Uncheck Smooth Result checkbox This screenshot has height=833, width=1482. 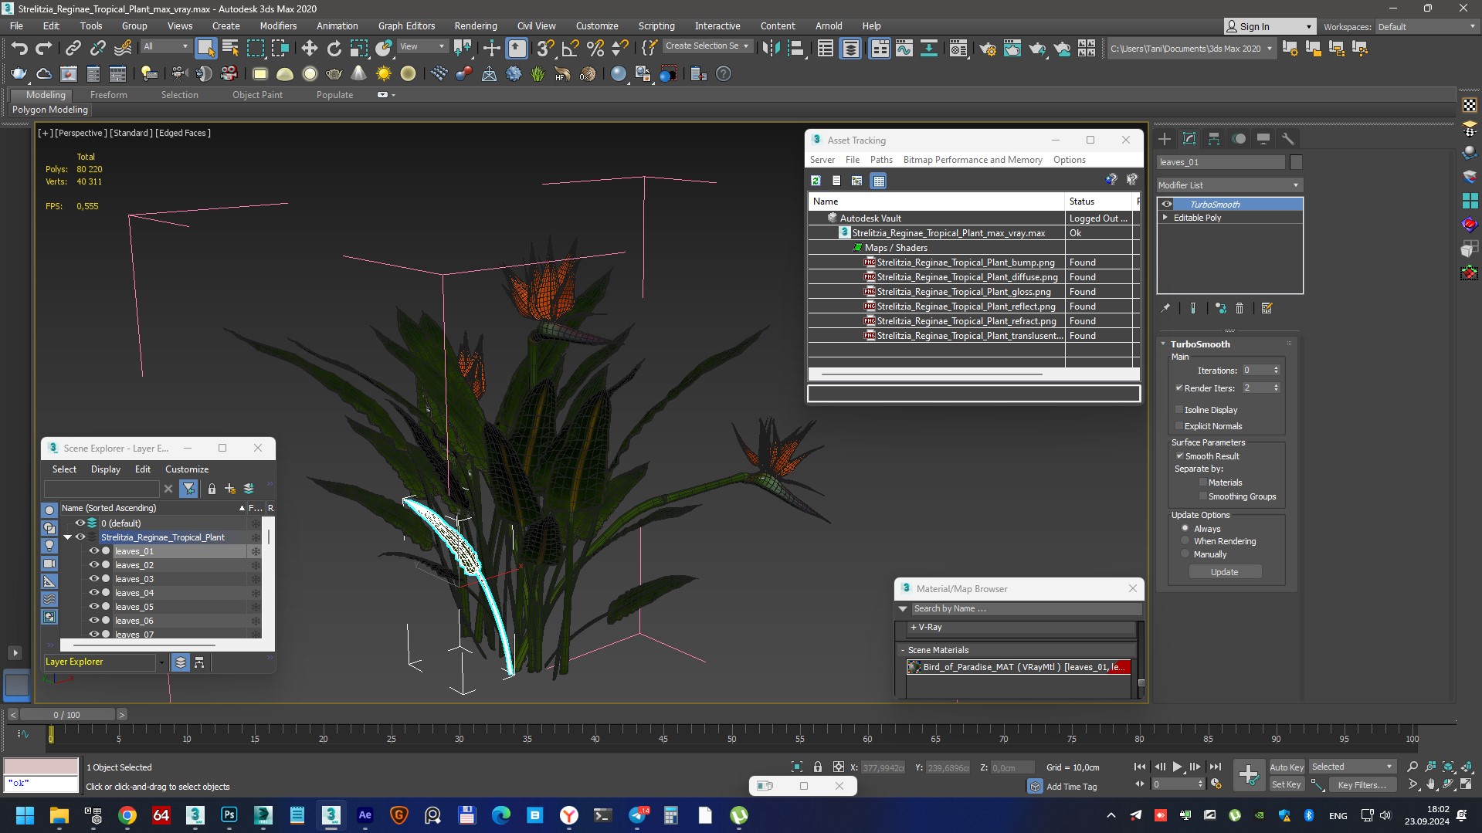[x=1180, y=456]
